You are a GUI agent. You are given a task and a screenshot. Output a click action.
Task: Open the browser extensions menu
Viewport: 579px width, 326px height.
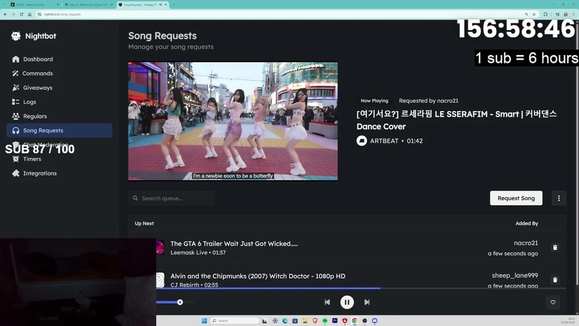(546, 14)
